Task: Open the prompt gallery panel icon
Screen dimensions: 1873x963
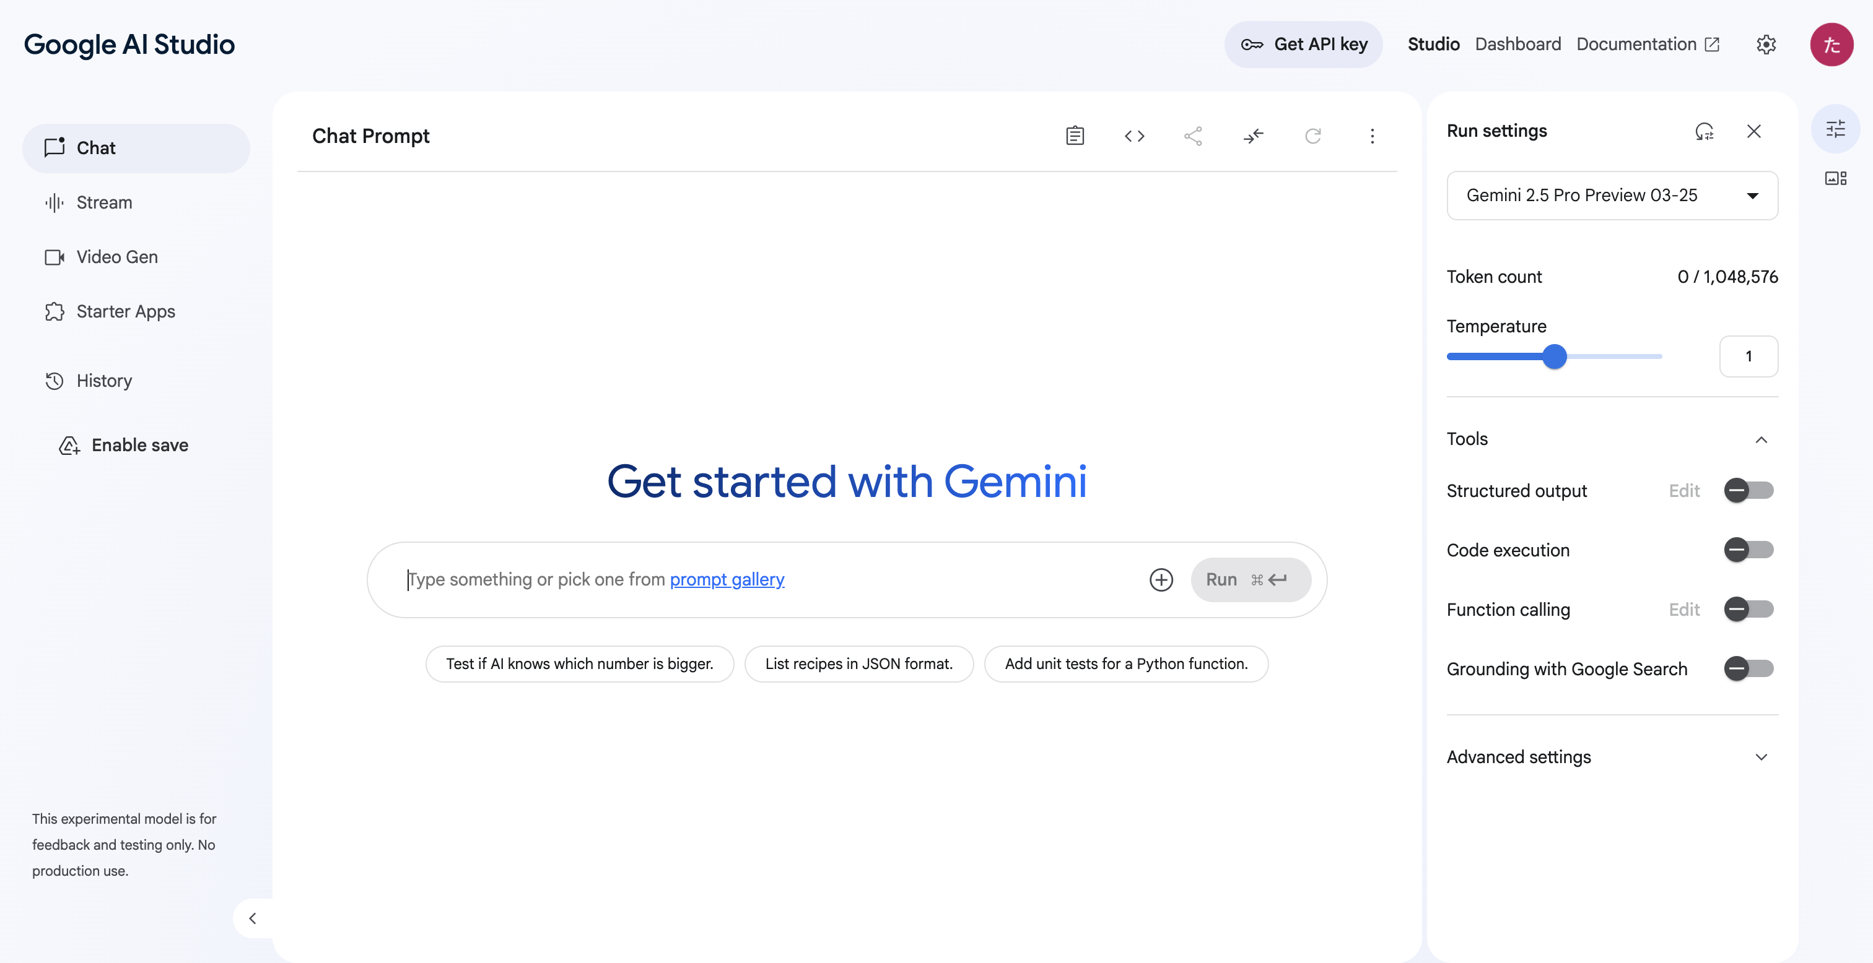Action: click(1835, 178)
